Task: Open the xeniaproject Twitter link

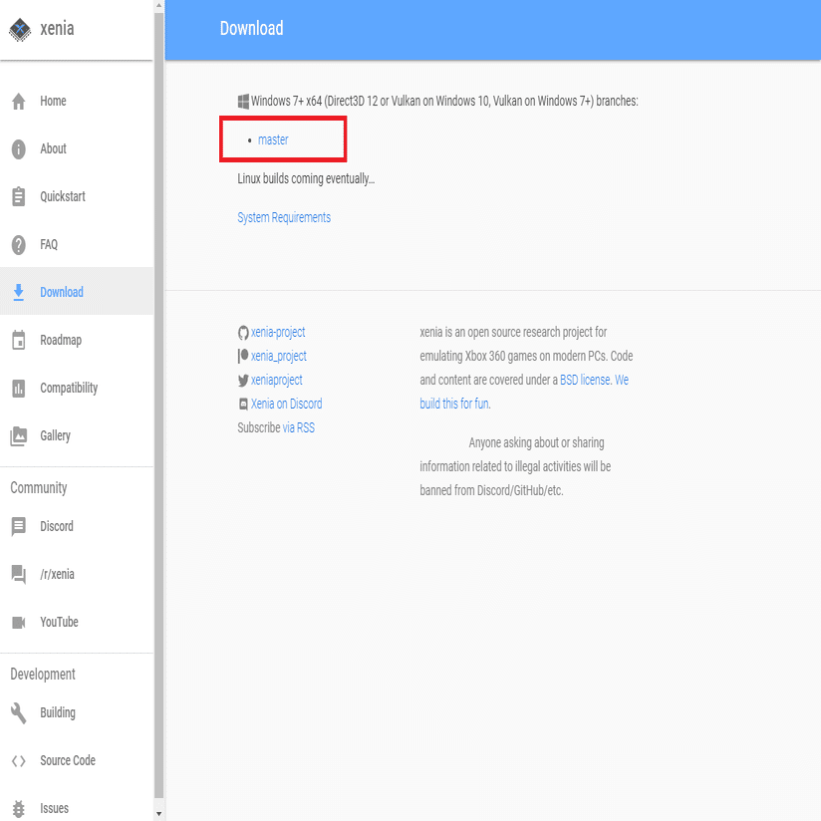Action: click(276, 381)
